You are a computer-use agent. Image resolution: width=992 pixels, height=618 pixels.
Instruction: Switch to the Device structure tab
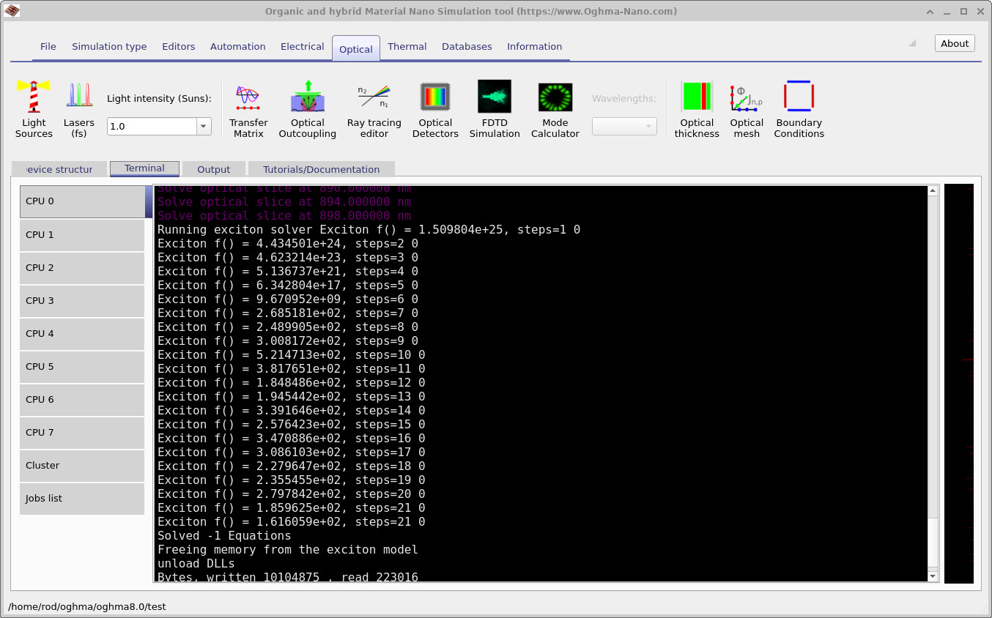point(59,169)
